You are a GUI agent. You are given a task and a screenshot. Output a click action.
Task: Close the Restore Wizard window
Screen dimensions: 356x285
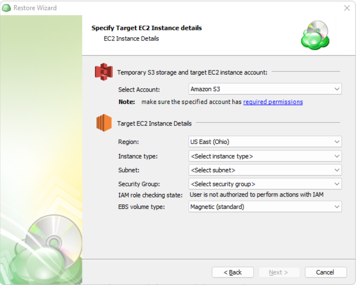pos(347,8)
